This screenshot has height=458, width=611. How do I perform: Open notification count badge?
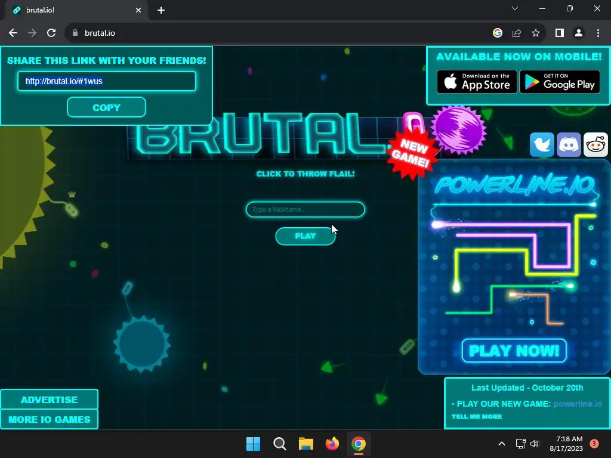(x=594, y=444)
